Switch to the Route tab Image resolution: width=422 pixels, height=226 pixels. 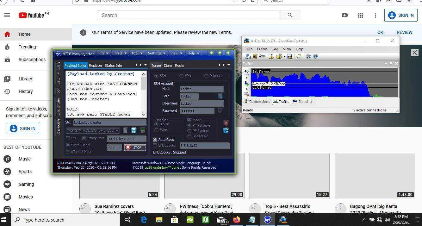(179, 66)
